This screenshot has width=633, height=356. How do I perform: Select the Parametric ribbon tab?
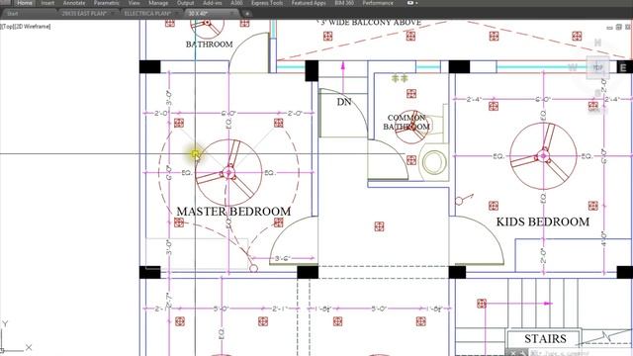click(x=107, y=3)
